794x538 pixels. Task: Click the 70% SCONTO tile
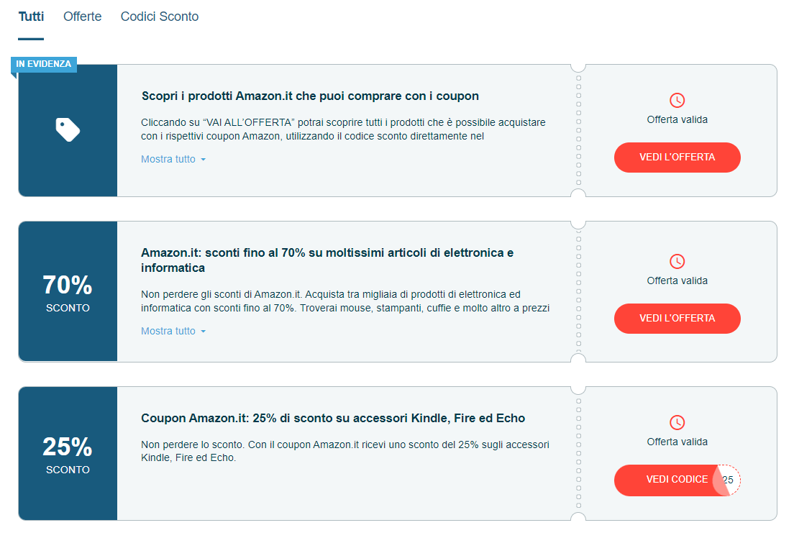68,292
